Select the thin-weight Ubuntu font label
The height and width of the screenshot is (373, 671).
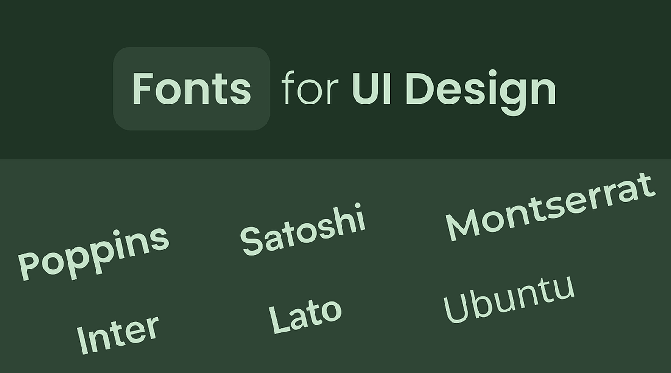pyautogui.click(x=508, y=299)
